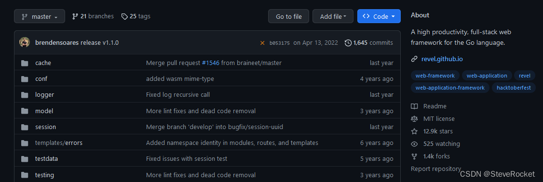Open 'Fixed log recursive call' commit
Viewport: 543px width, 182px height.
click(x=178, y=95)
